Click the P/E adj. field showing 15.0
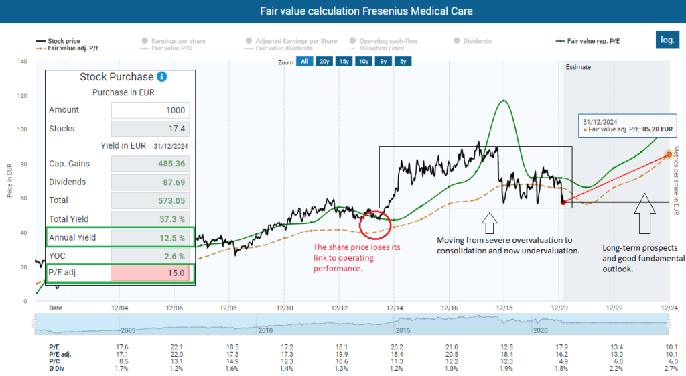This screenshot has width=686, height=376. pos(150,273)
